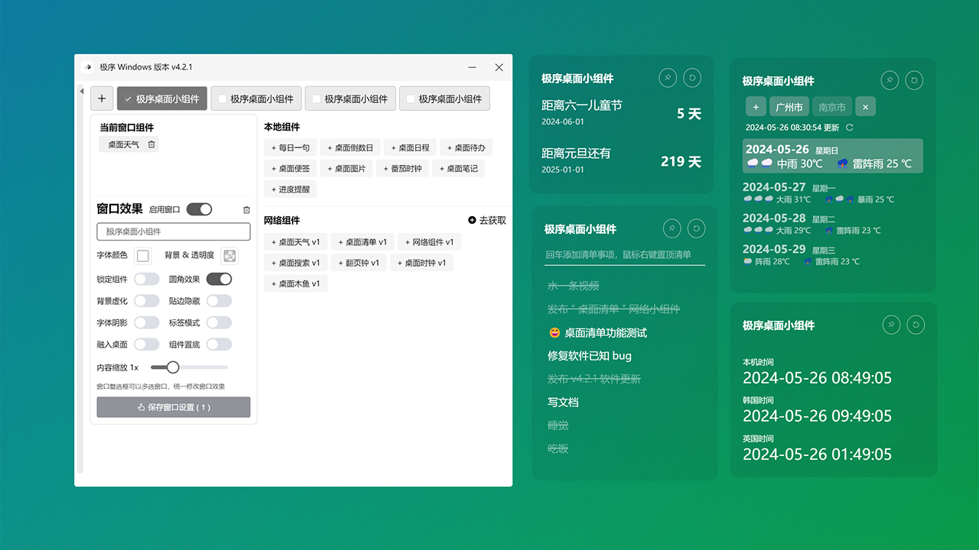This screenshot has width=979, height=550.
Task: Add a new window with the plus button
Action: pyautogui.click(x=102, y=99)
